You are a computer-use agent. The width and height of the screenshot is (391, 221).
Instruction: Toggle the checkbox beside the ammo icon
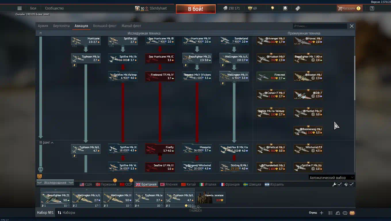point(351,184)
